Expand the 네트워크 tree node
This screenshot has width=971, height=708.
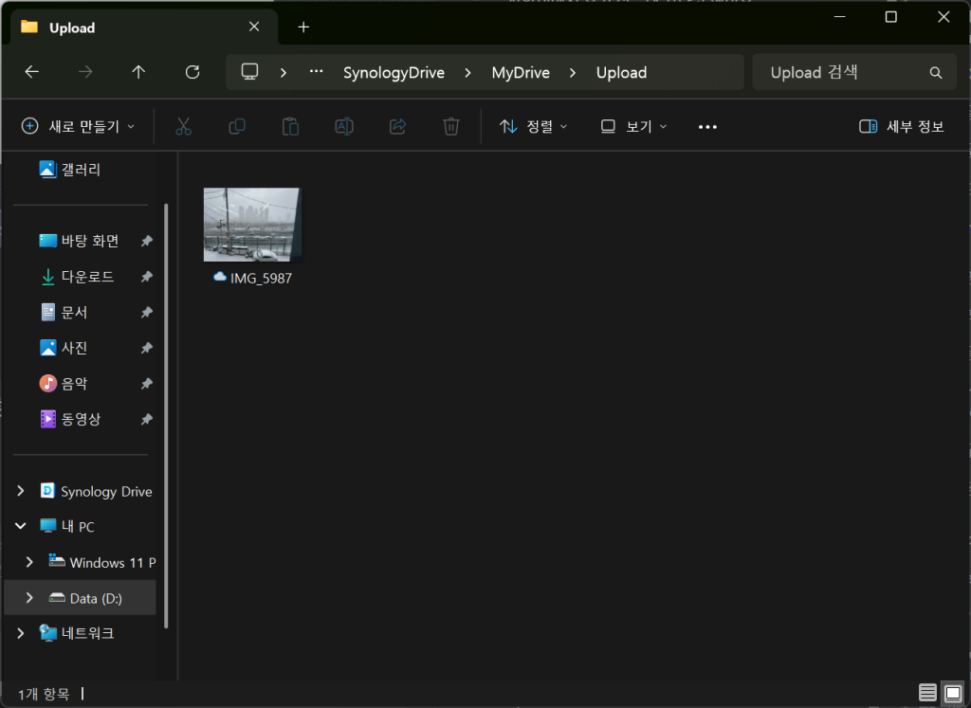(x=21, y=633)
